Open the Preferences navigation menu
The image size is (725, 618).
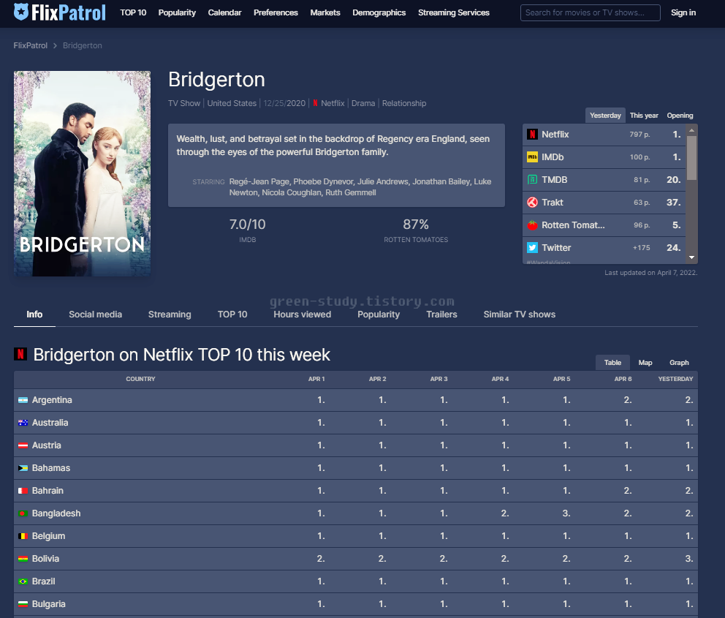(276, 12)
